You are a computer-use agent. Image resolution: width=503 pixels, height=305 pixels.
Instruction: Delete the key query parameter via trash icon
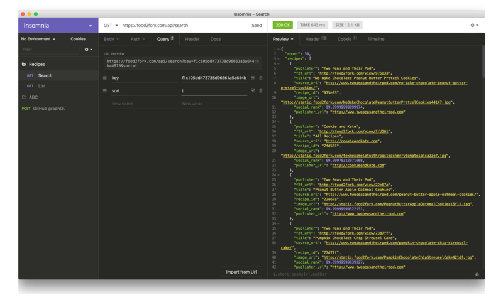tap(260, 78)
